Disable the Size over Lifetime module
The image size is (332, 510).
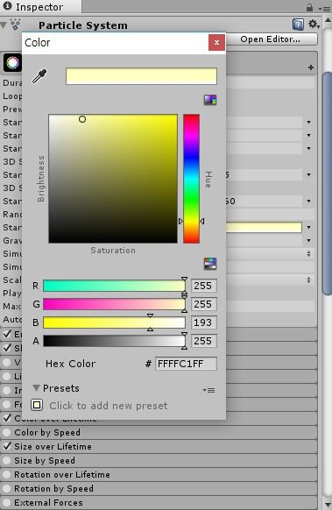[6, 446]
